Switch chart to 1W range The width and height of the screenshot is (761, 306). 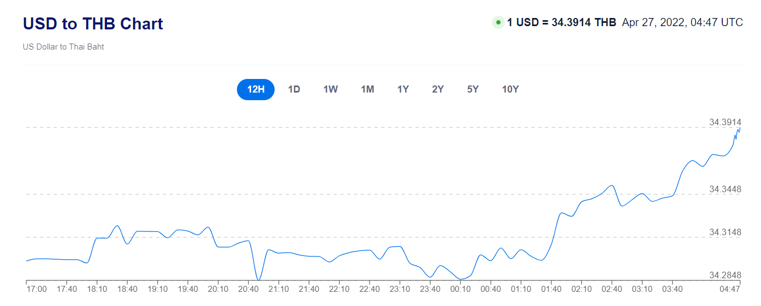pos(330,89)
